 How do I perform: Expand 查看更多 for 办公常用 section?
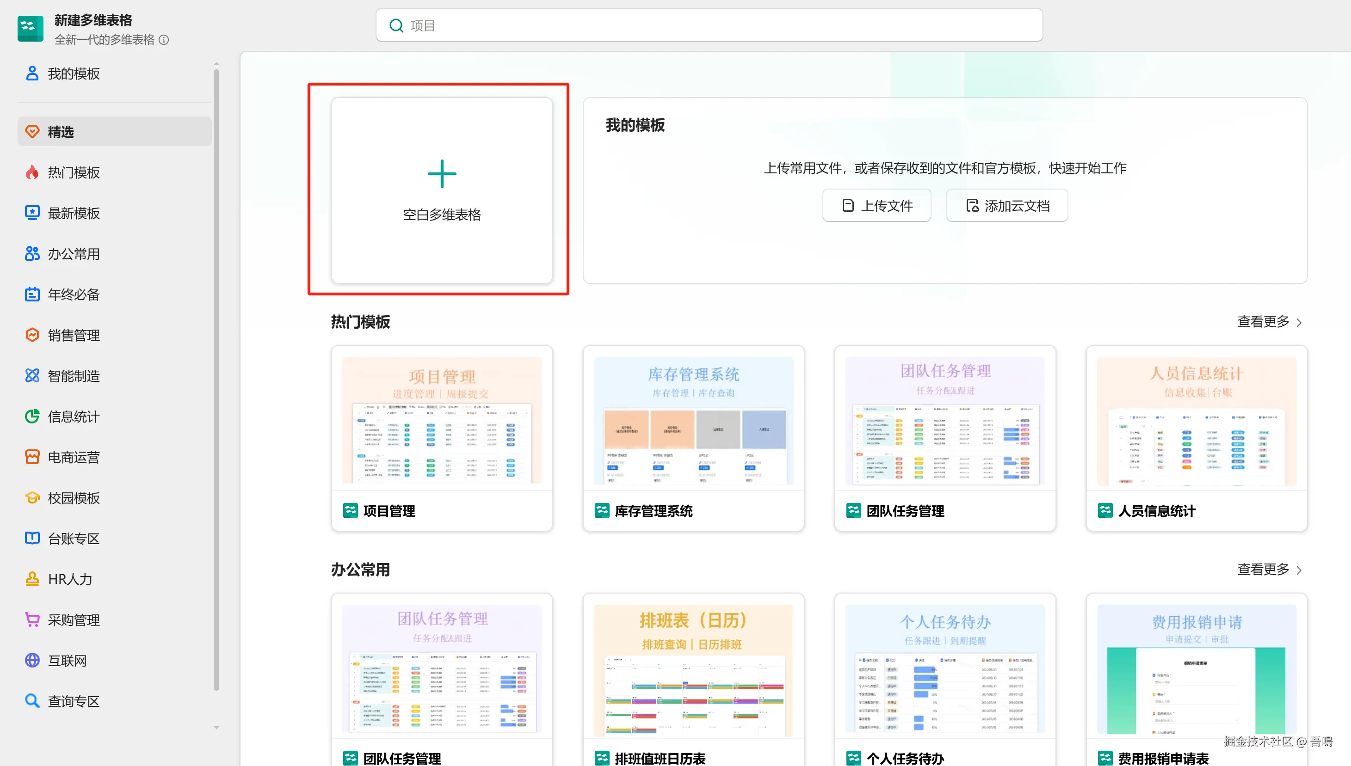[x=1269, y=569]
